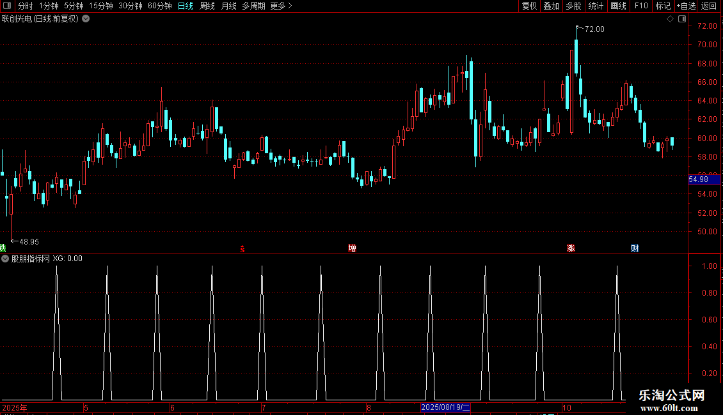Click the 涨 event marker
The width and height of the screenshot is (723, 415).
(571, 248)
